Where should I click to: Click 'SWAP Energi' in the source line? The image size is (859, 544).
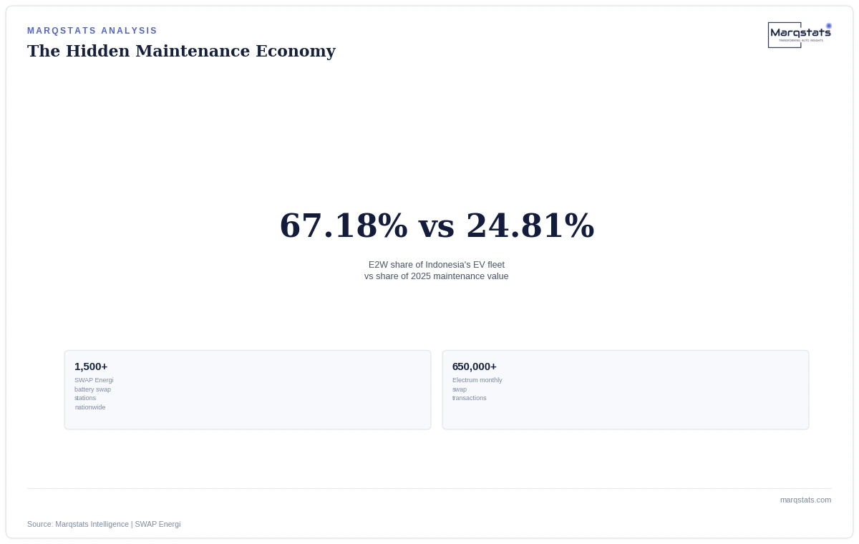pos(157,524)
